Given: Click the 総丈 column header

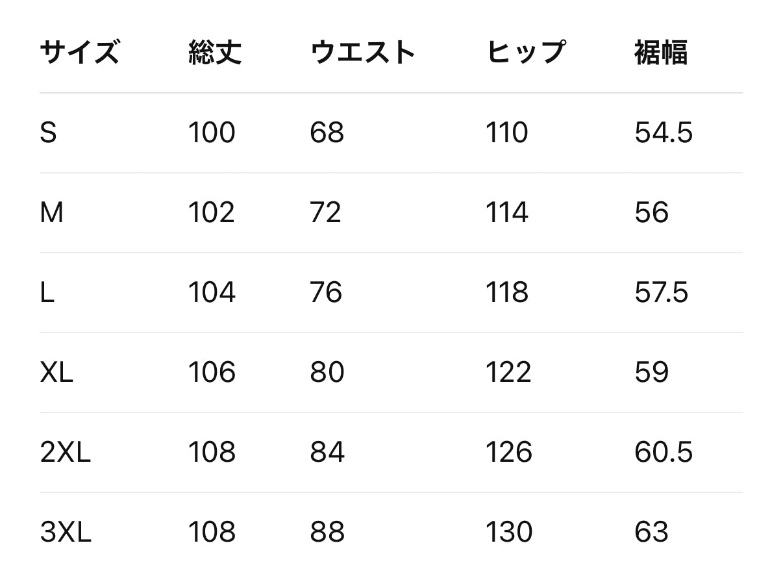Looking at the screenshot, I should coord(214,53).
